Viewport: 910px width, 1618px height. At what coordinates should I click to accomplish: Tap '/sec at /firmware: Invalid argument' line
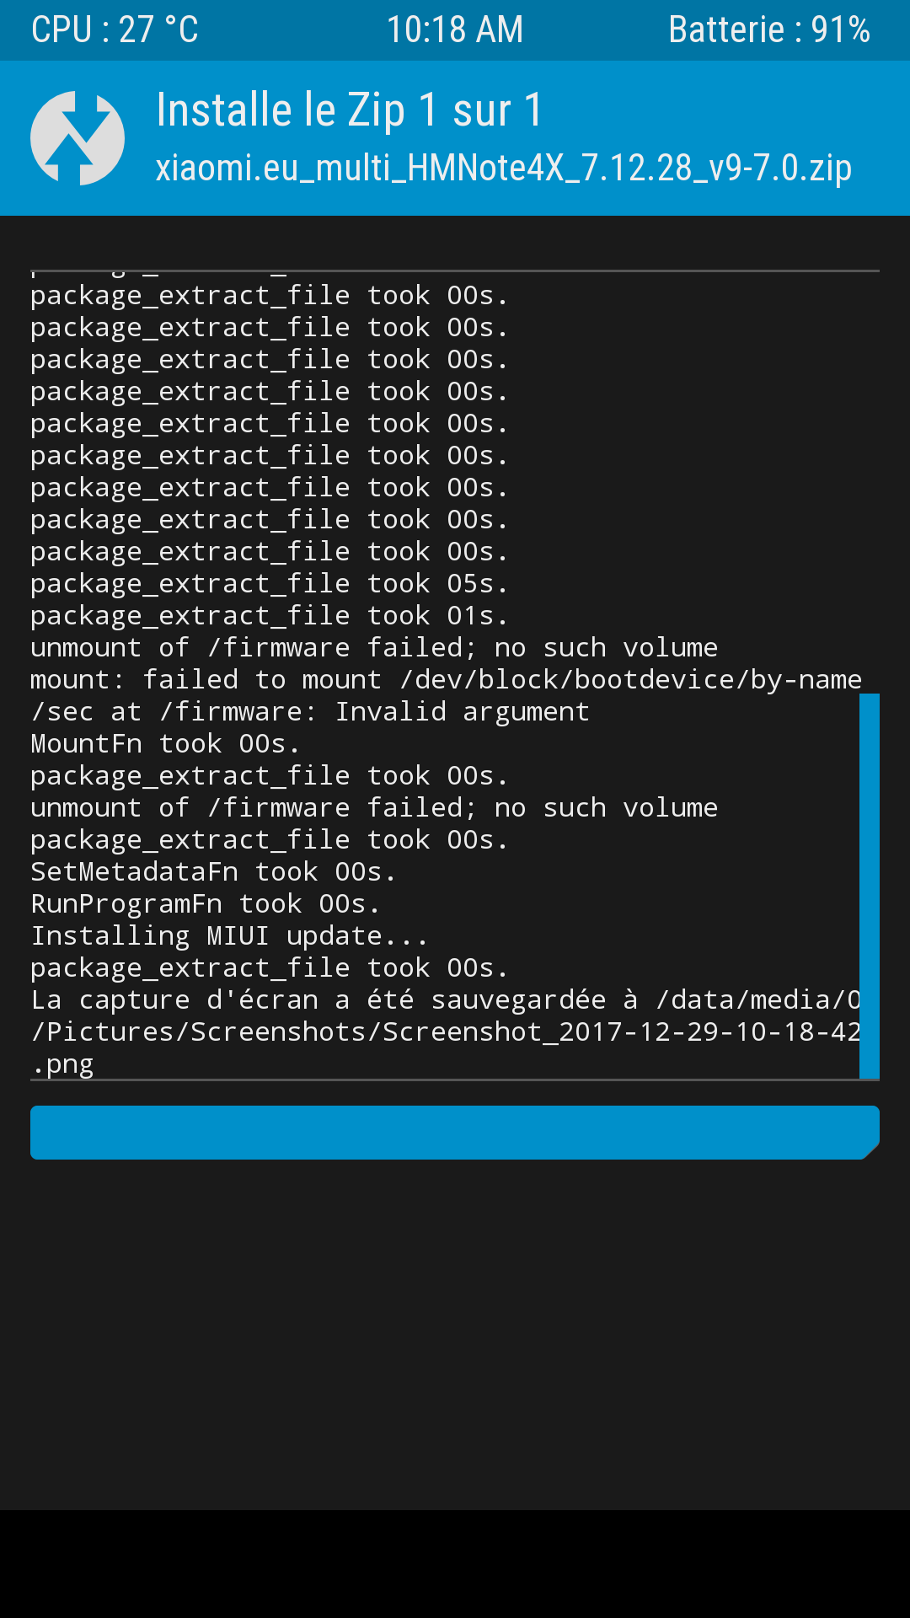click(x=310, y=712)
